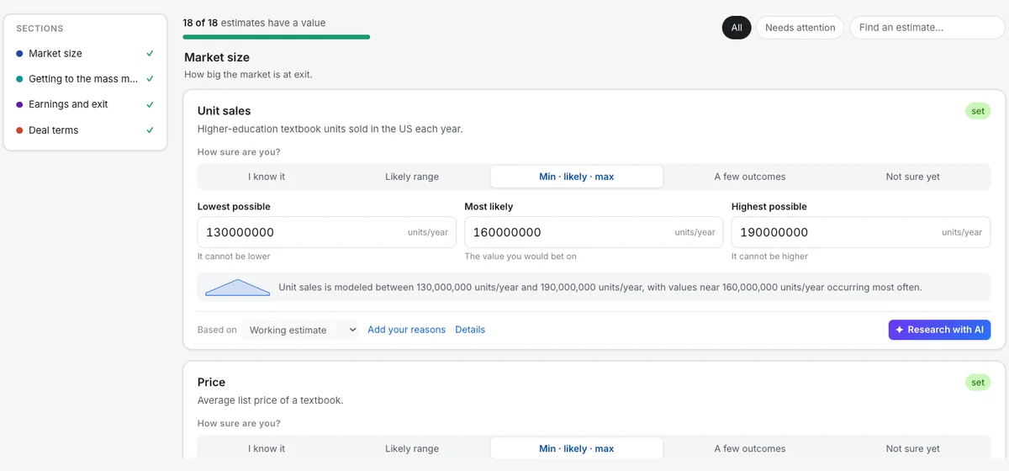The width and height of the screenshot is (1009, 471).
Task: Click the Price set badge
Action: pos(978,383)
